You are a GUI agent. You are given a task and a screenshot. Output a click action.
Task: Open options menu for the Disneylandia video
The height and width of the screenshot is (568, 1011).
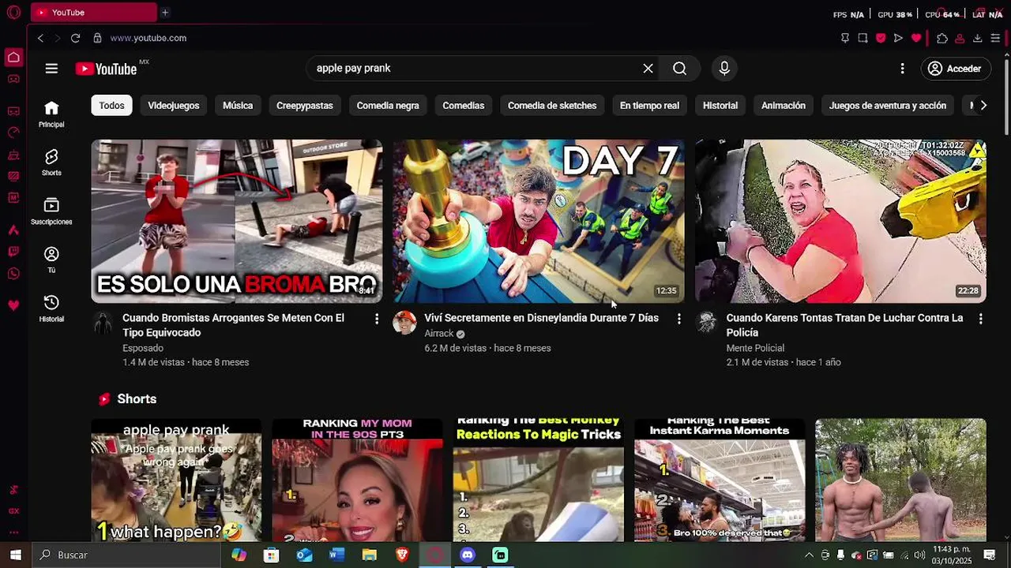(678, 319)
